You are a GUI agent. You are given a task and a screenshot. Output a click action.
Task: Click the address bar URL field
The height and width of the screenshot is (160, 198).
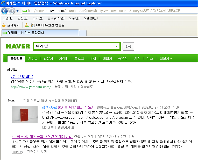coord(110,11)
